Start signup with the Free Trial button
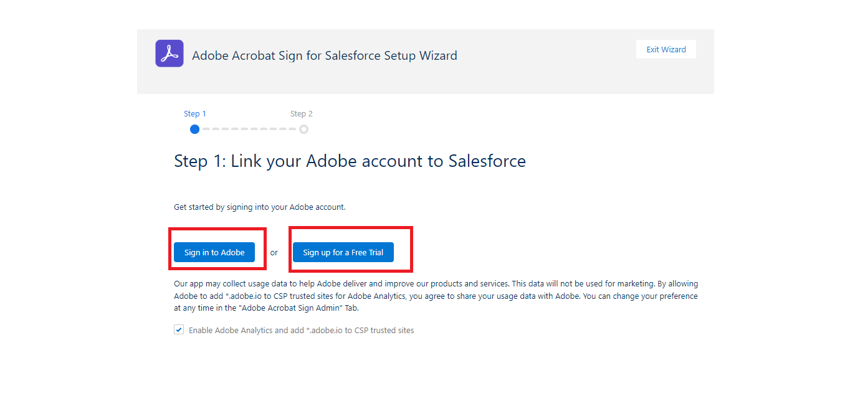Screen dimensions: 850x396 click(x=343, y=252)
